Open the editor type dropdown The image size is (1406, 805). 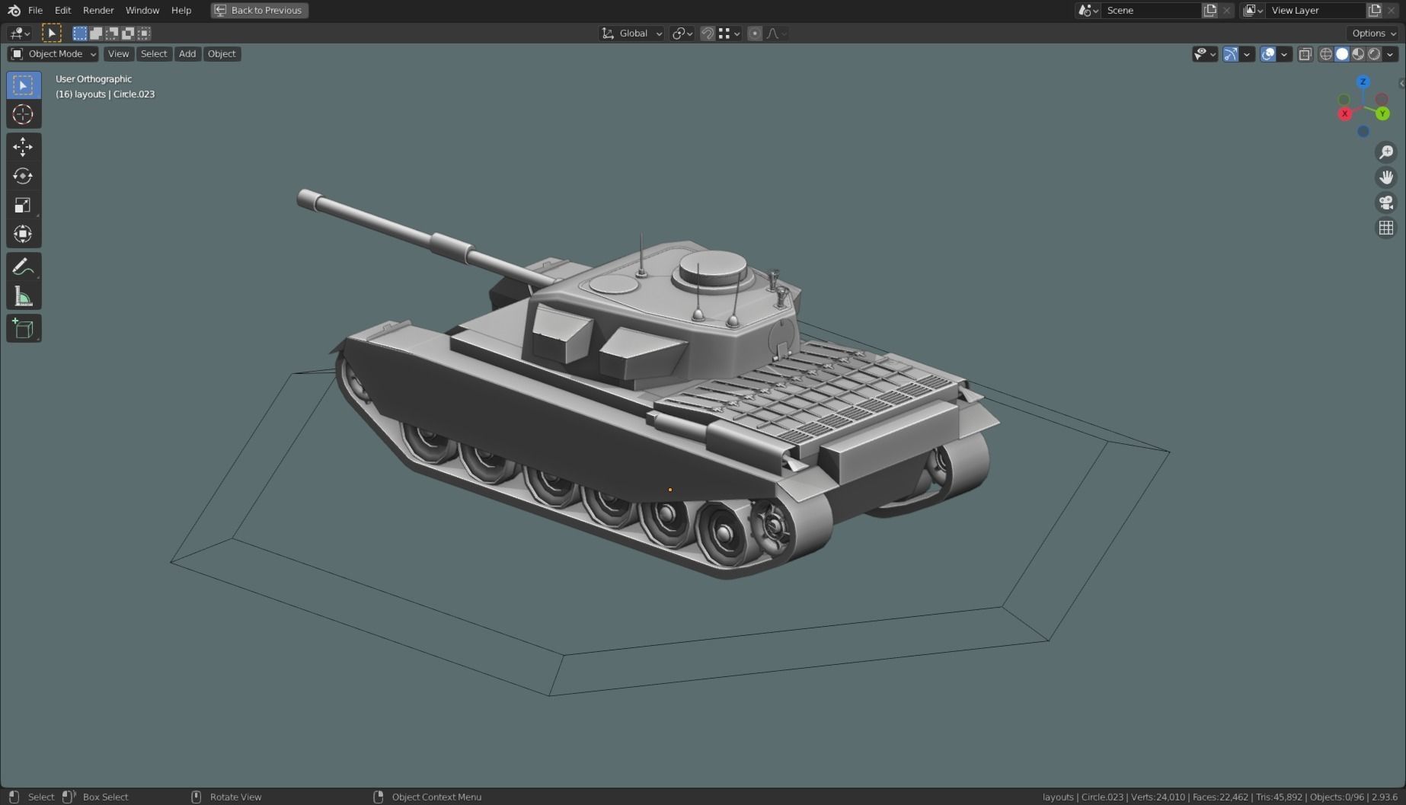coord(19,33)
